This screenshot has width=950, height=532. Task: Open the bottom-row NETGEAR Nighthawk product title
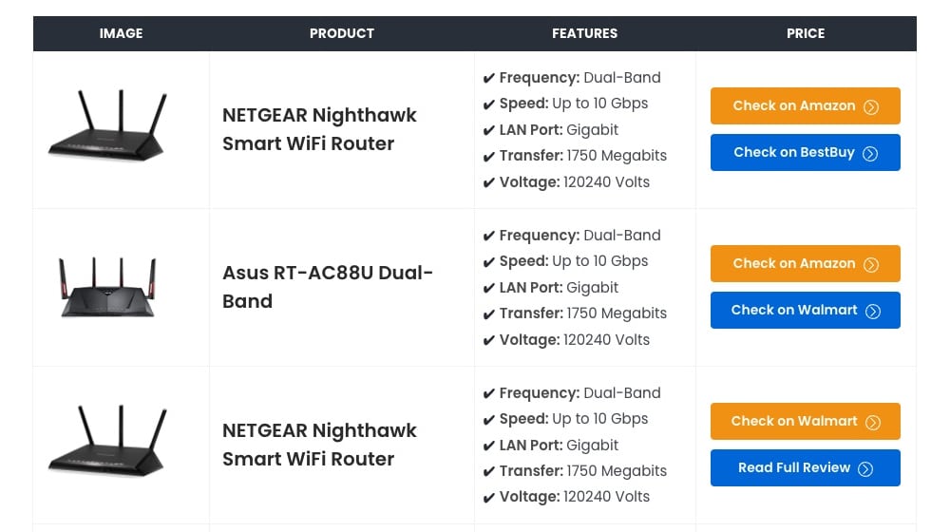(319, 445)
